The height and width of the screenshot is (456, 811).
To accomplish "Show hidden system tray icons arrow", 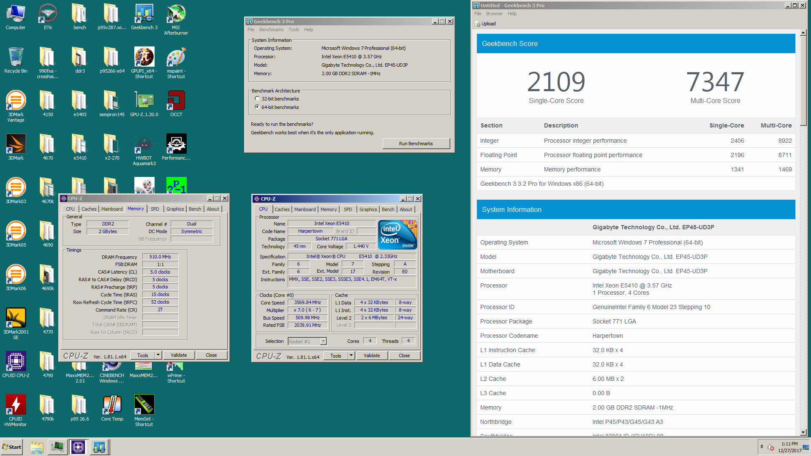I will [762, 447].
